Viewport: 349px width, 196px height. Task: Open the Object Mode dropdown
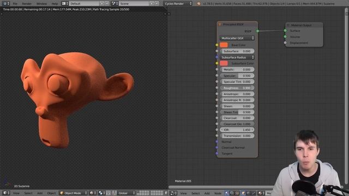click(73, 193)
